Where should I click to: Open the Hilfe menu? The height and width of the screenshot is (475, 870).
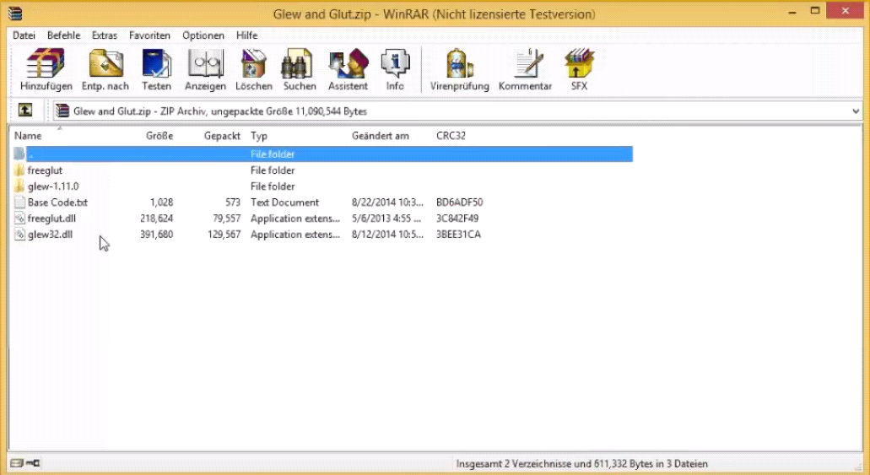tap(247, 35)
